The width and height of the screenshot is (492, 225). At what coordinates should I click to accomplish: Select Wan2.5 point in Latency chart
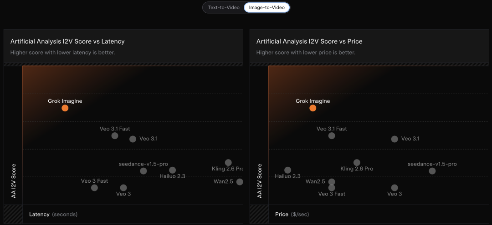click(x=240, y=182)
